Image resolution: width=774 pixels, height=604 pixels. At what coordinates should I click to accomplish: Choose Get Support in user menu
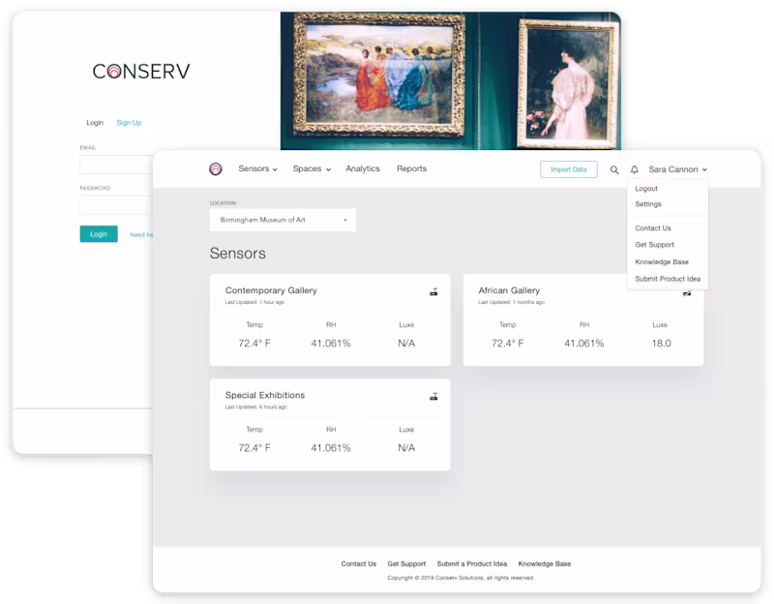[x=654, y=245]
